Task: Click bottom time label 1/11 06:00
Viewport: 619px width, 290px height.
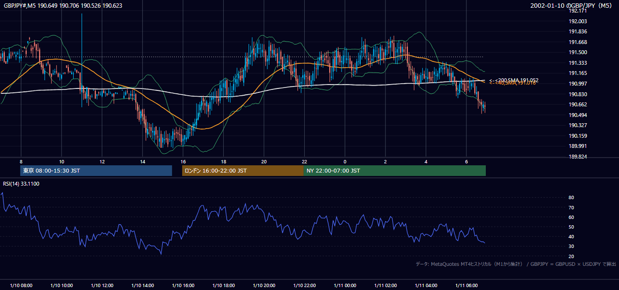Action: (x=466, y=286)
